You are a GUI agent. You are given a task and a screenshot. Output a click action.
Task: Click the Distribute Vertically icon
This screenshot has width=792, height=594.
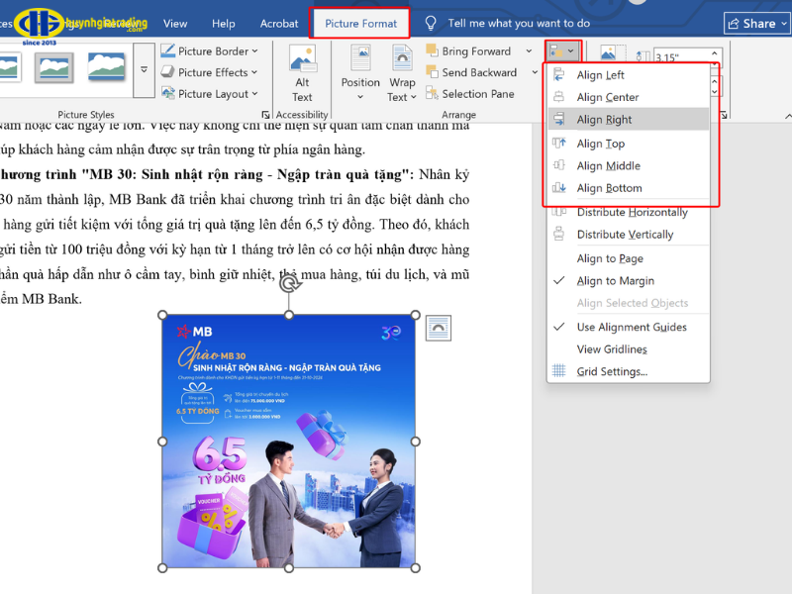point(558,234)
